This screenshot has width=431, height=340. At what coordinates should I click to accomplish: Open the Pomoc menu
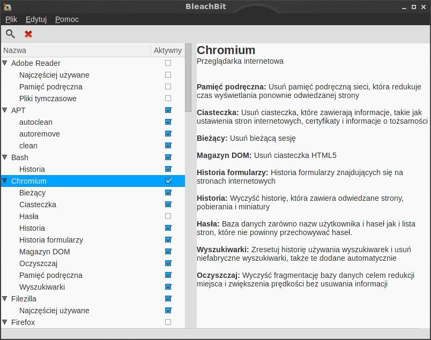click(67, 19)
